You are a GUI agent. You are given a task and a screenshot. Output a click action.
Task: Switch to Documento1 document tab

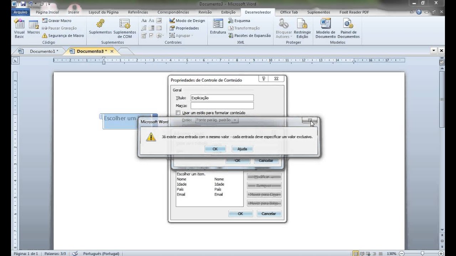click(x=44, y=51)
